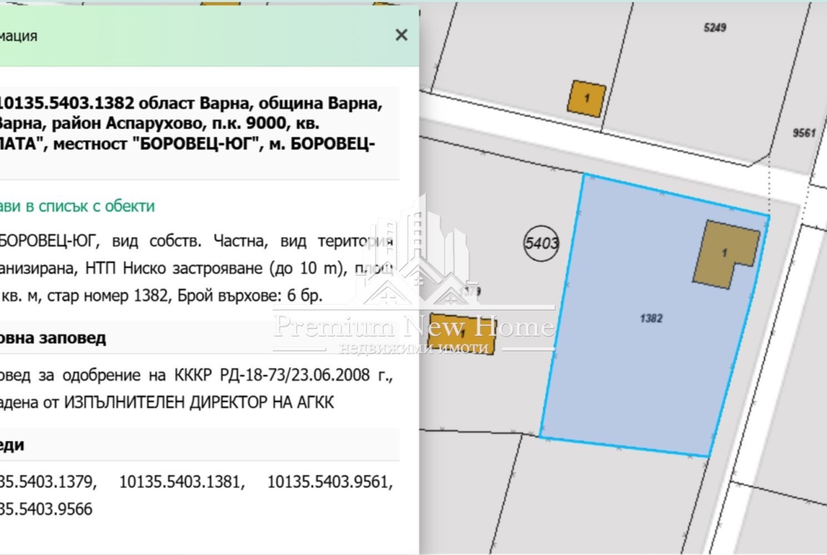Close the information panel with the X

point(401,35)
